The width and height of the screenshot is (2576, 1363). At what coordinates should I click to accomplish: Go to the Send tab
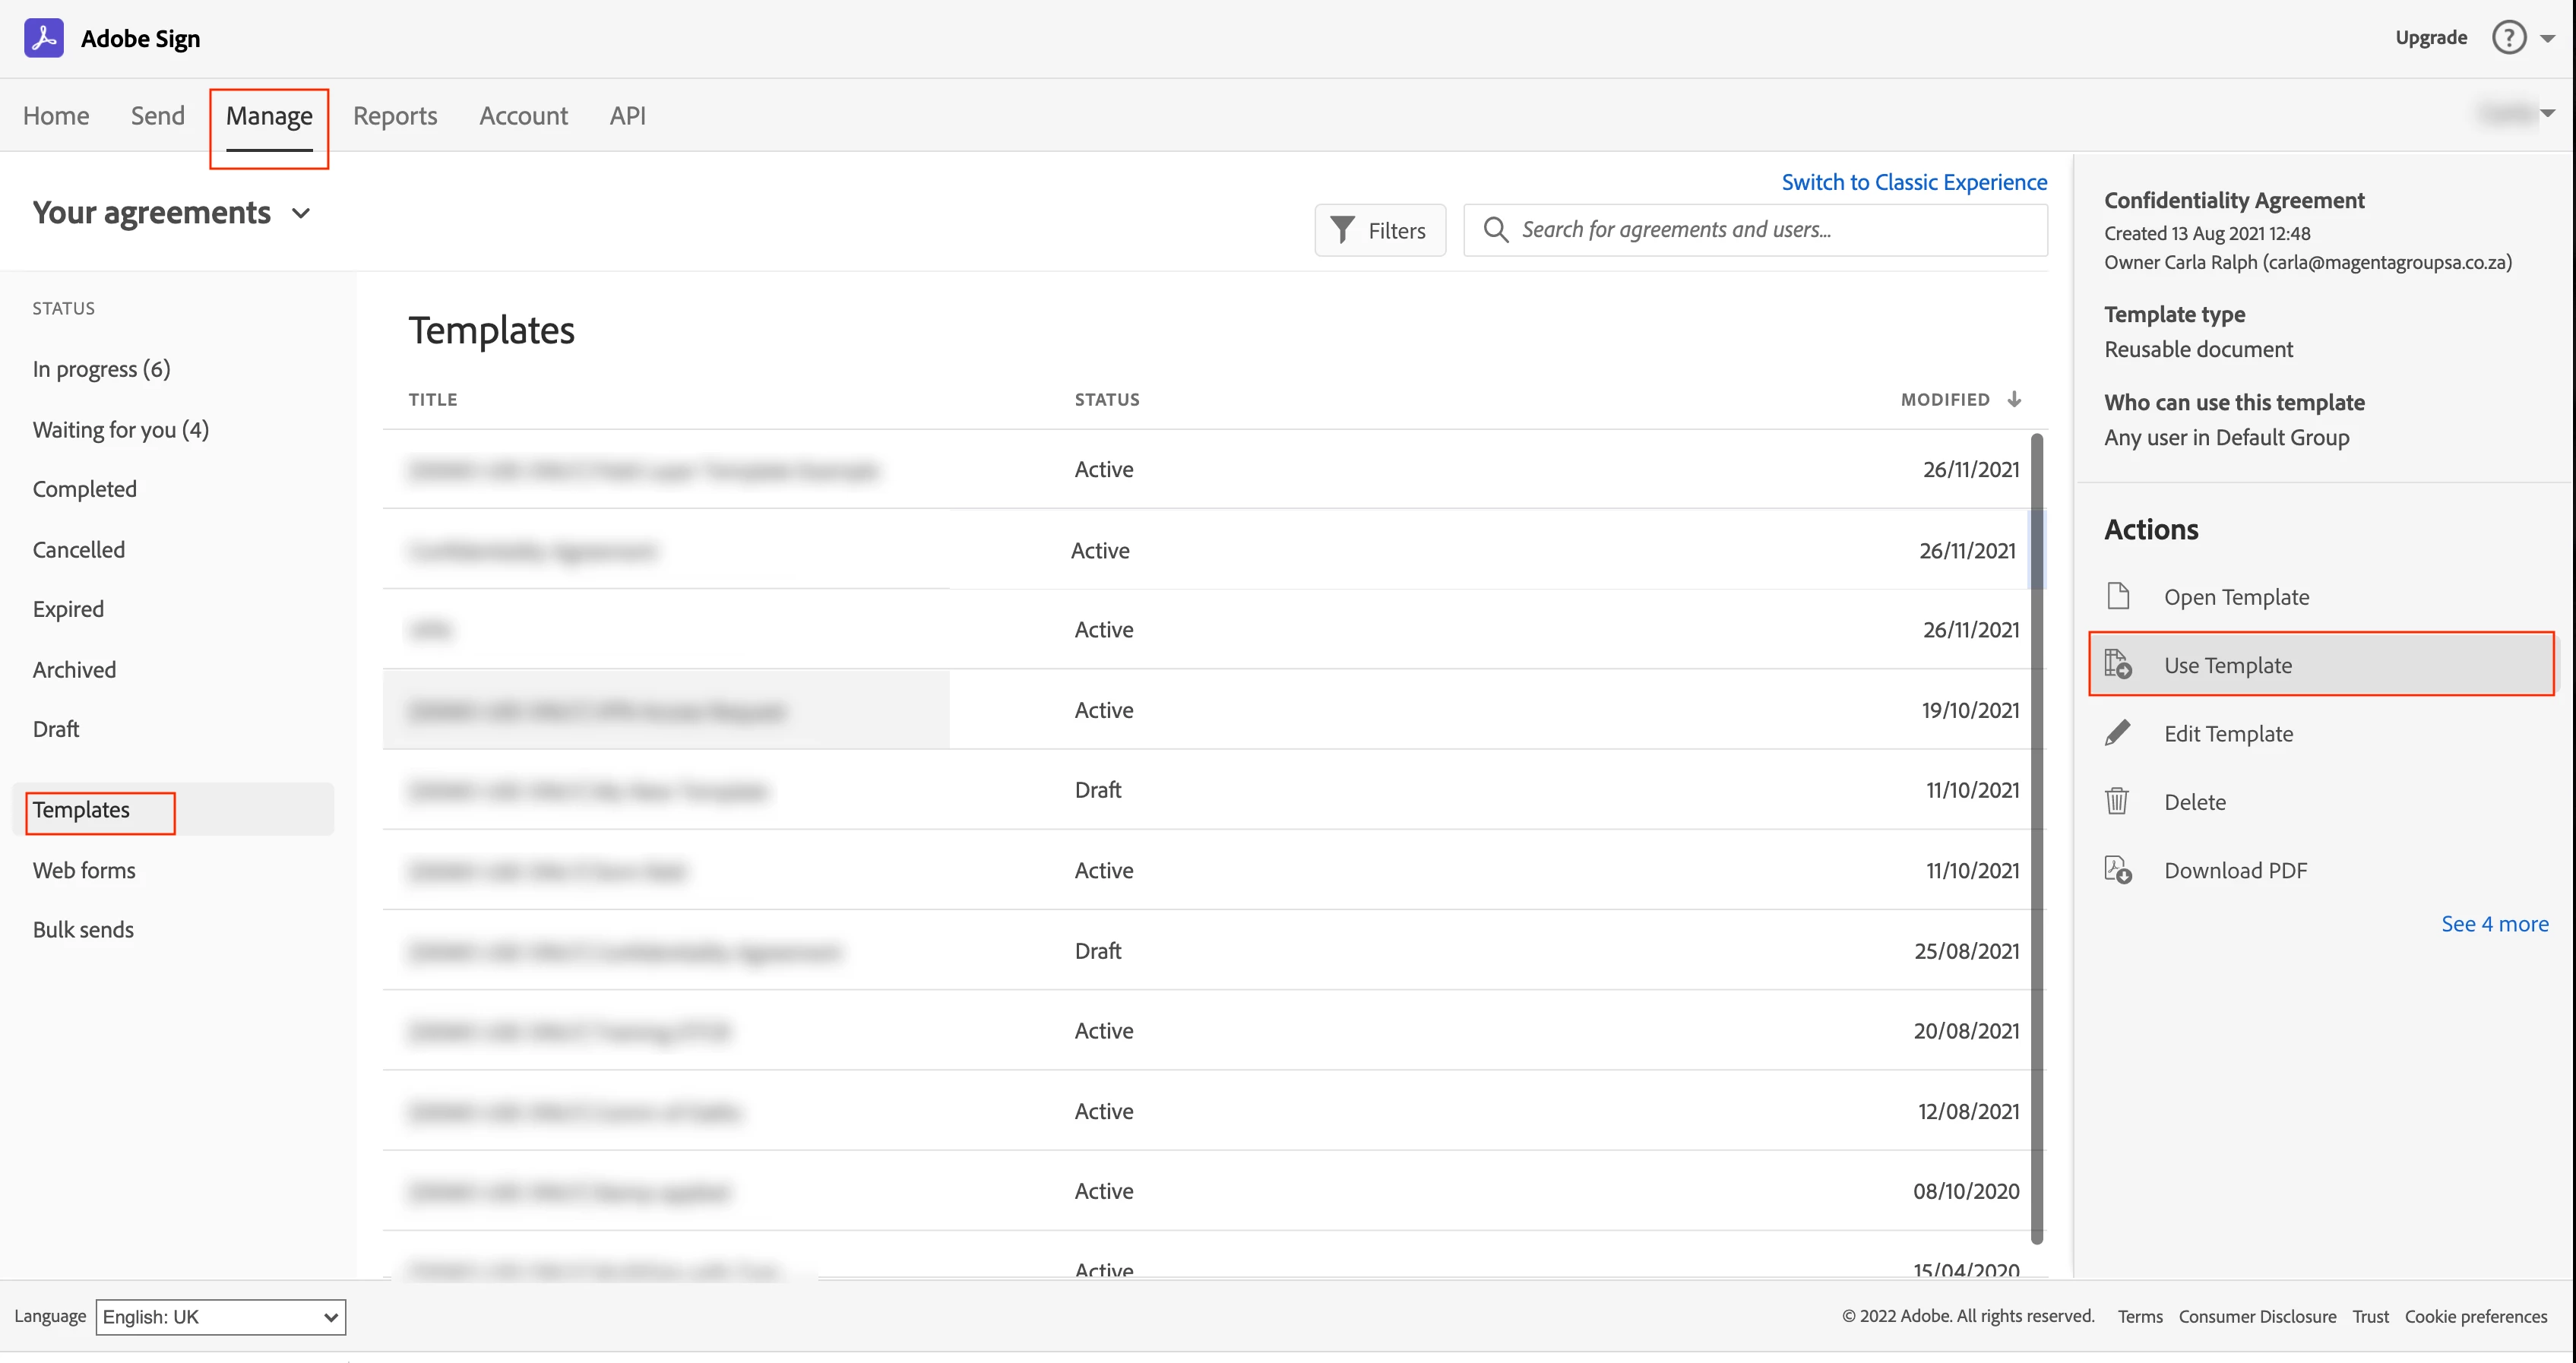pos(158,116)
